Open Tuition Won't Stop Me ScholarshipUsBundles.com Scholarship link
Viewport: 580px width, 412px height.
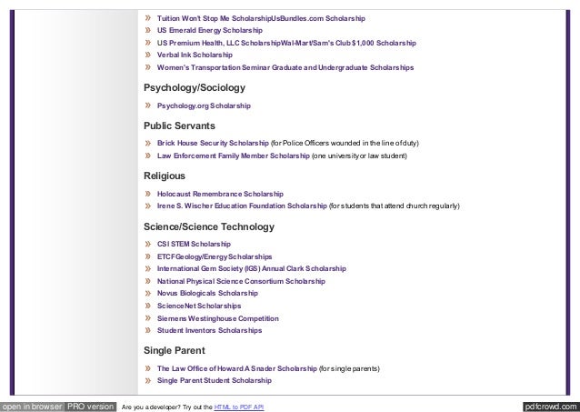click(261, 18)
